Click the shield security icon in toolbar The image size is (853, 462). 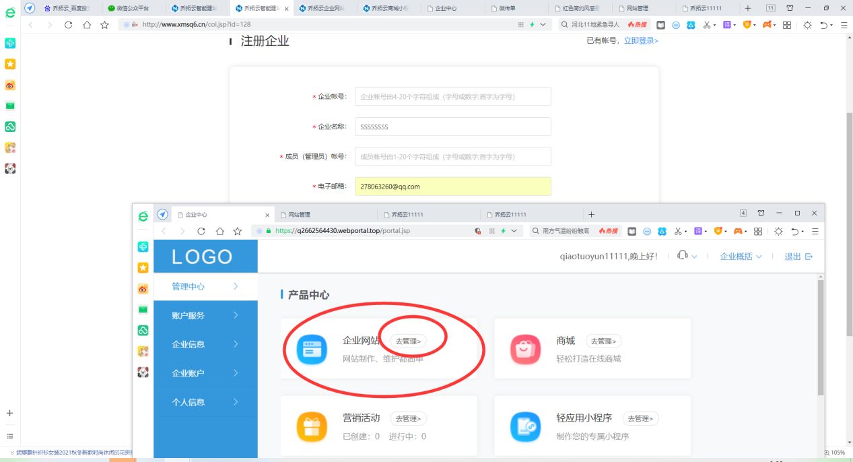point(747,24)
